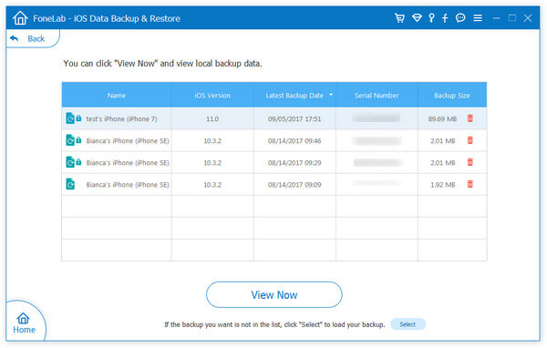Screen dimensions: 547x348
Task: Visit Facebook page via title bar icon
Action: (445, 18)
